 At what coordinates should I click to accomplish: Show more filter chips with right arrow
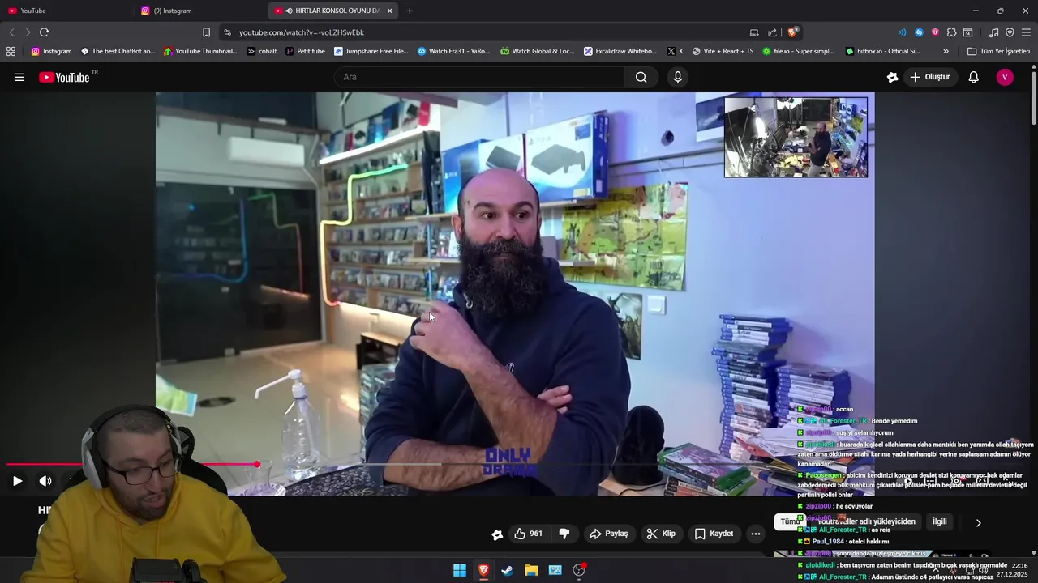[x=978, y=522]
